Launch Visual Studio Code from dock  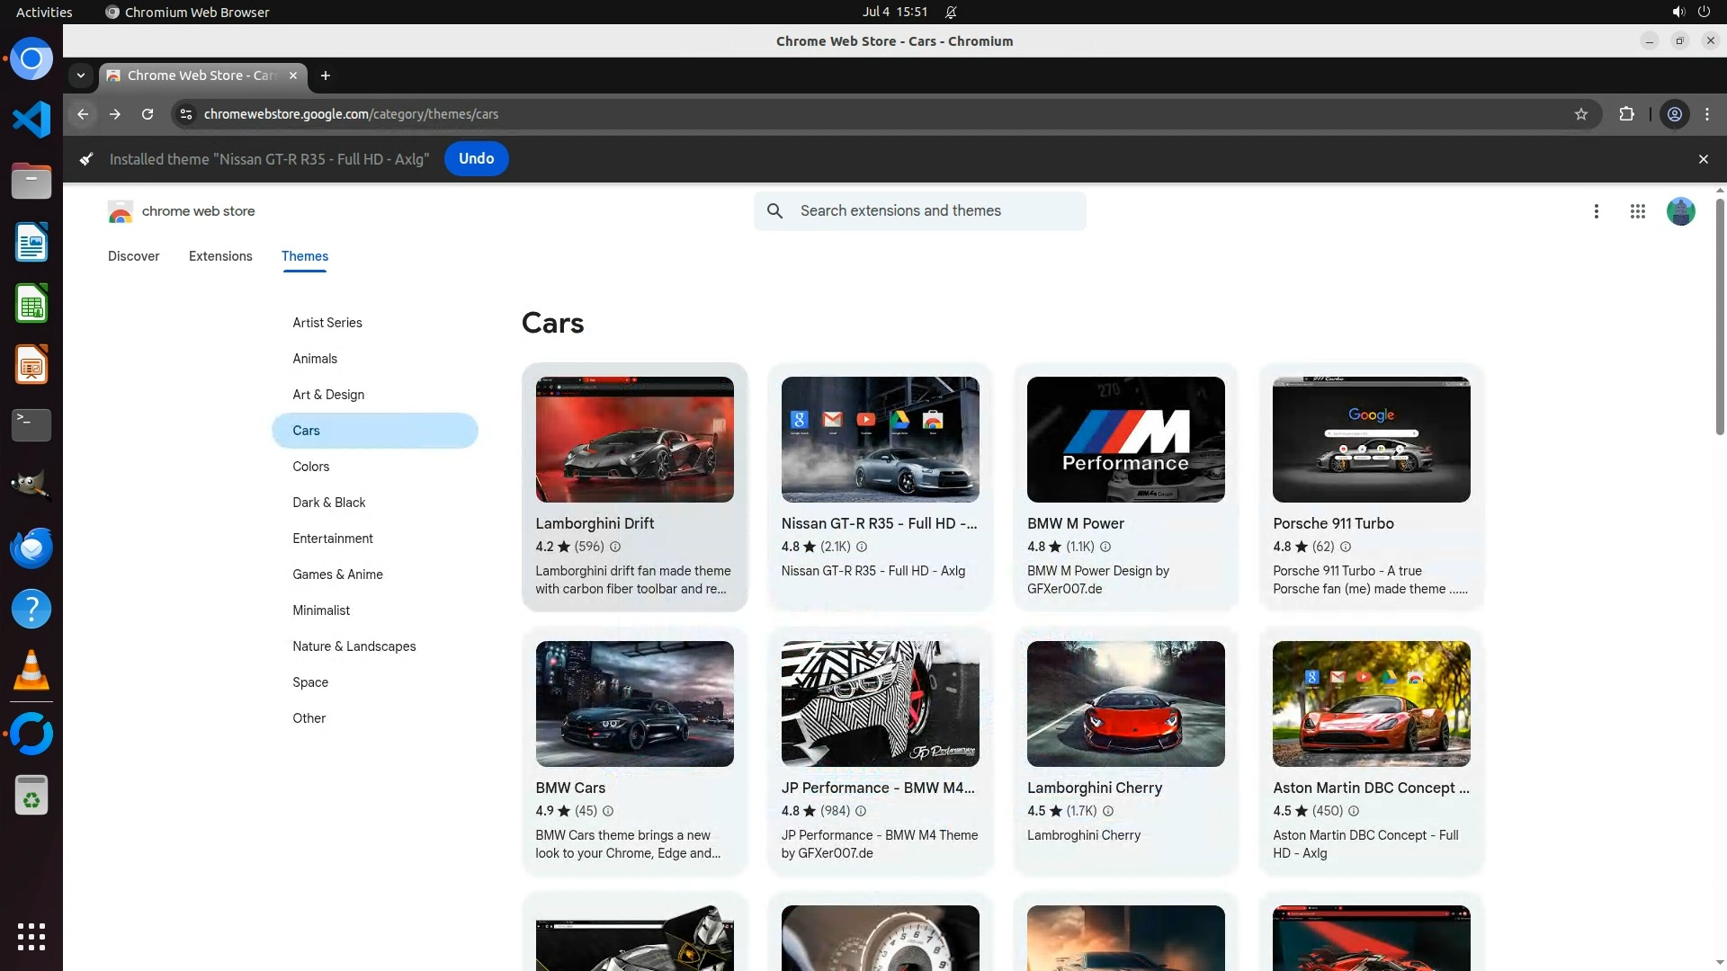[31, 120]
